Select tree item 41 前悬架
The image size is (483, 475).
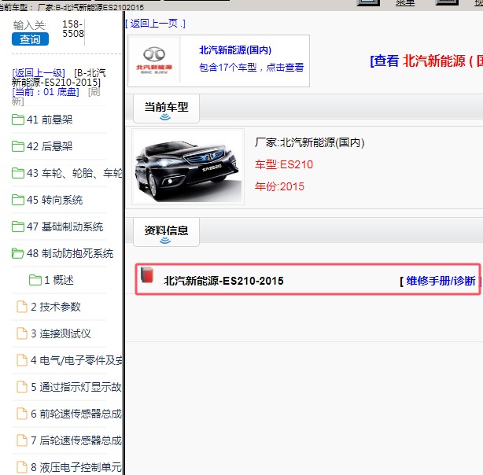pos(50,120)
